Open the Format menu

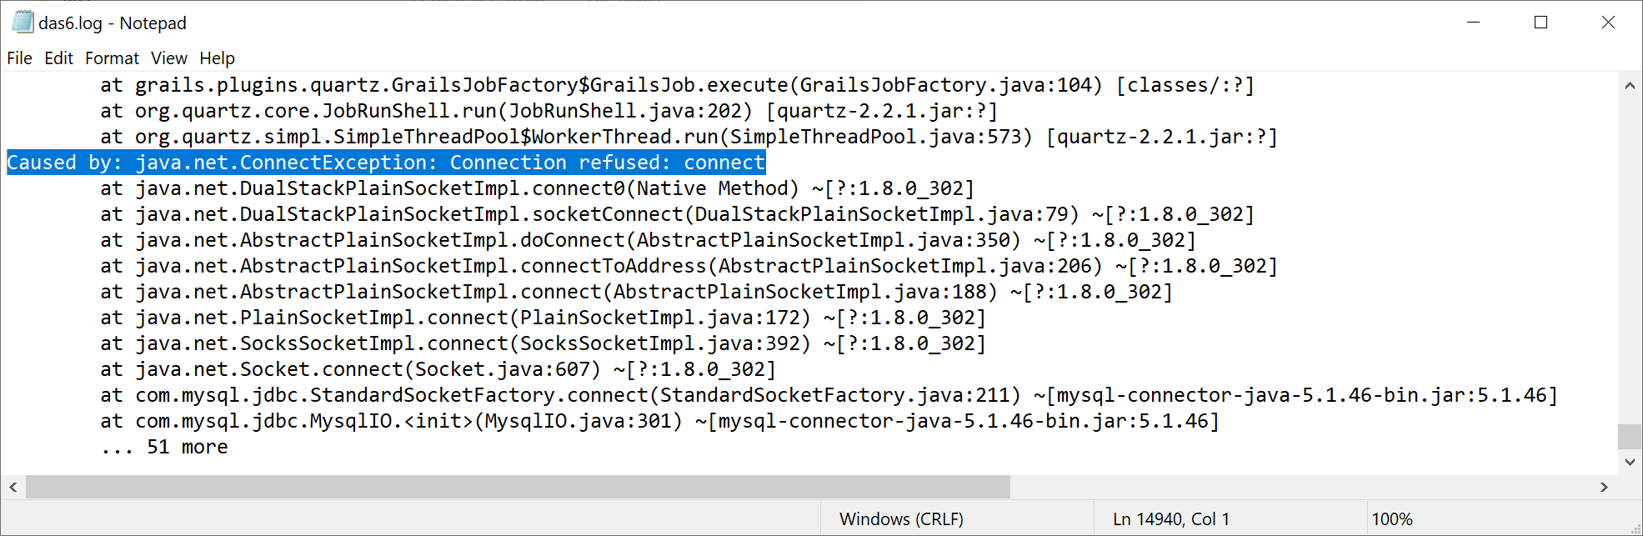coord(112,58)
